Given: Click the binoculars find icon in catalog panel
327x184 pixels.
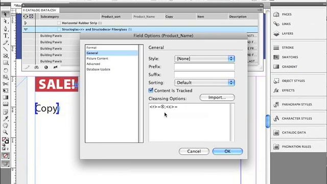Looking at the screenshot, I should (36, 67).
